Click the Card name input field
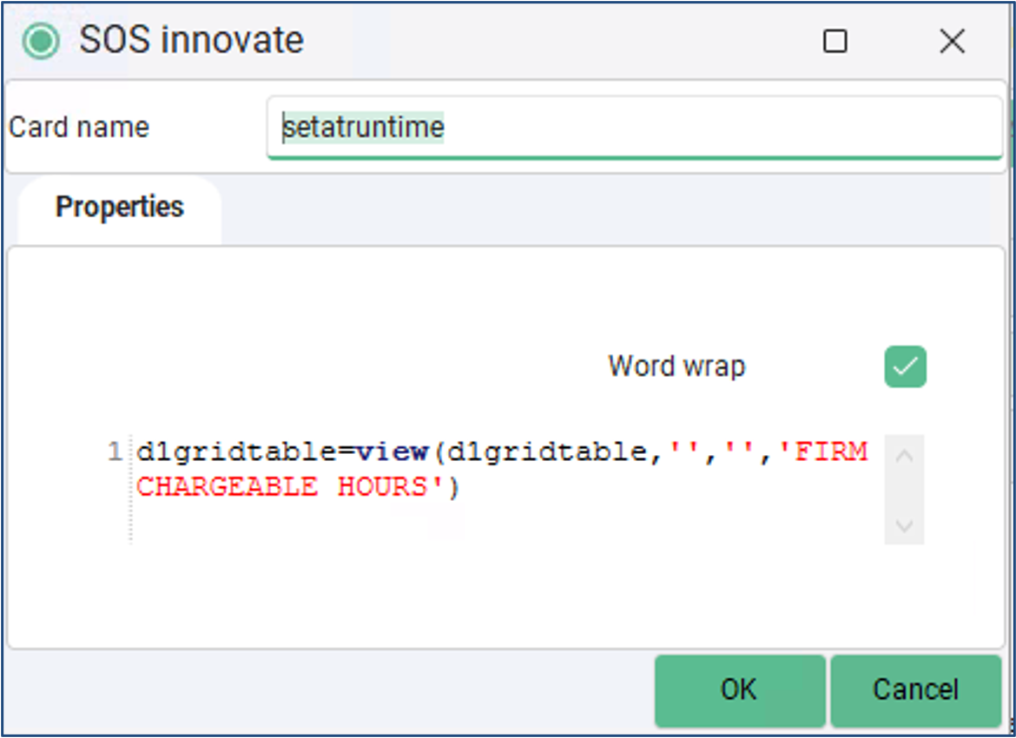Screen dimensions: 1016x738 (x=608, y=128)
